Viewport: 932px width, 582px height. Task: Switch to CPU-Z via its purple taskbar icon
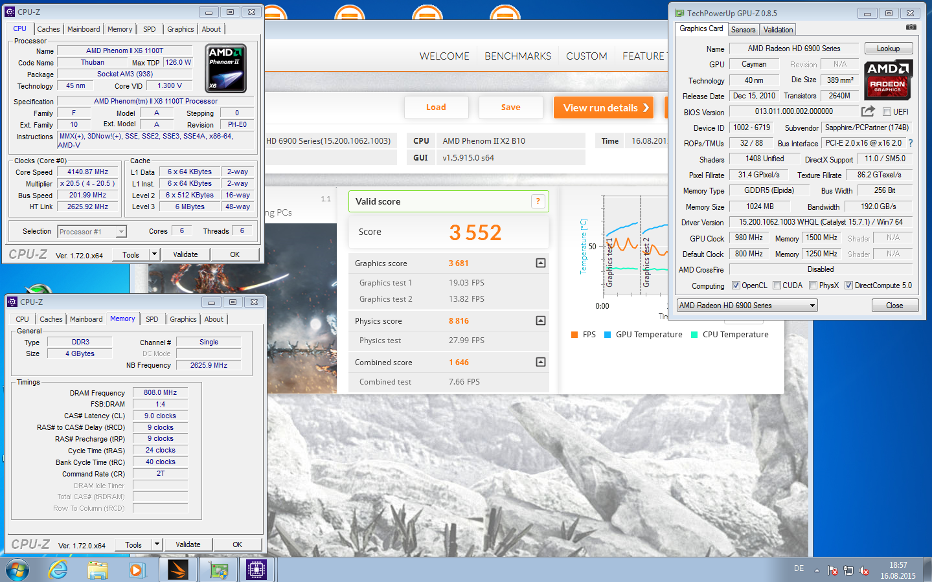256,570
